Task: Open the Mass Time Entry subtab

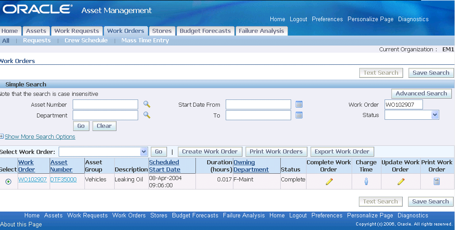Action: click(145, 41)
